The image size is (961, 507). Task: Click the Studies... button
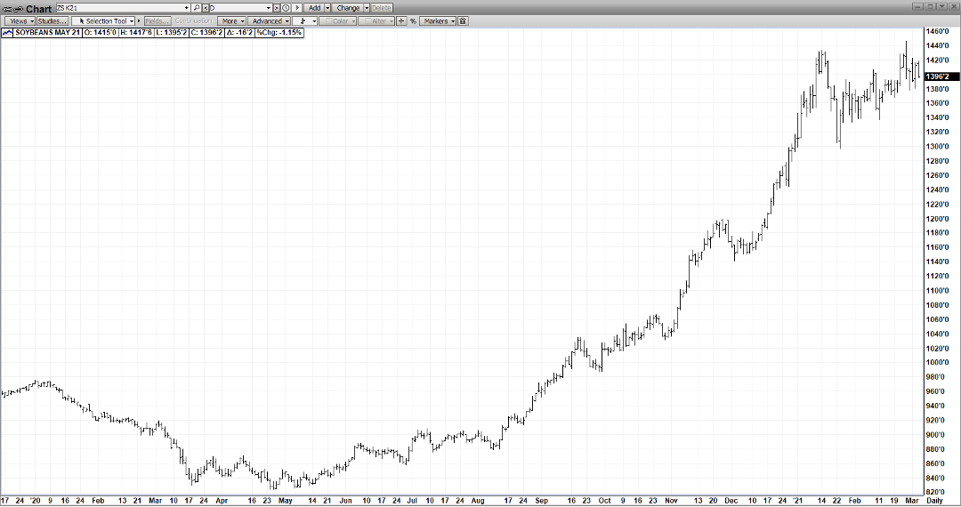(x=52, y=20)
